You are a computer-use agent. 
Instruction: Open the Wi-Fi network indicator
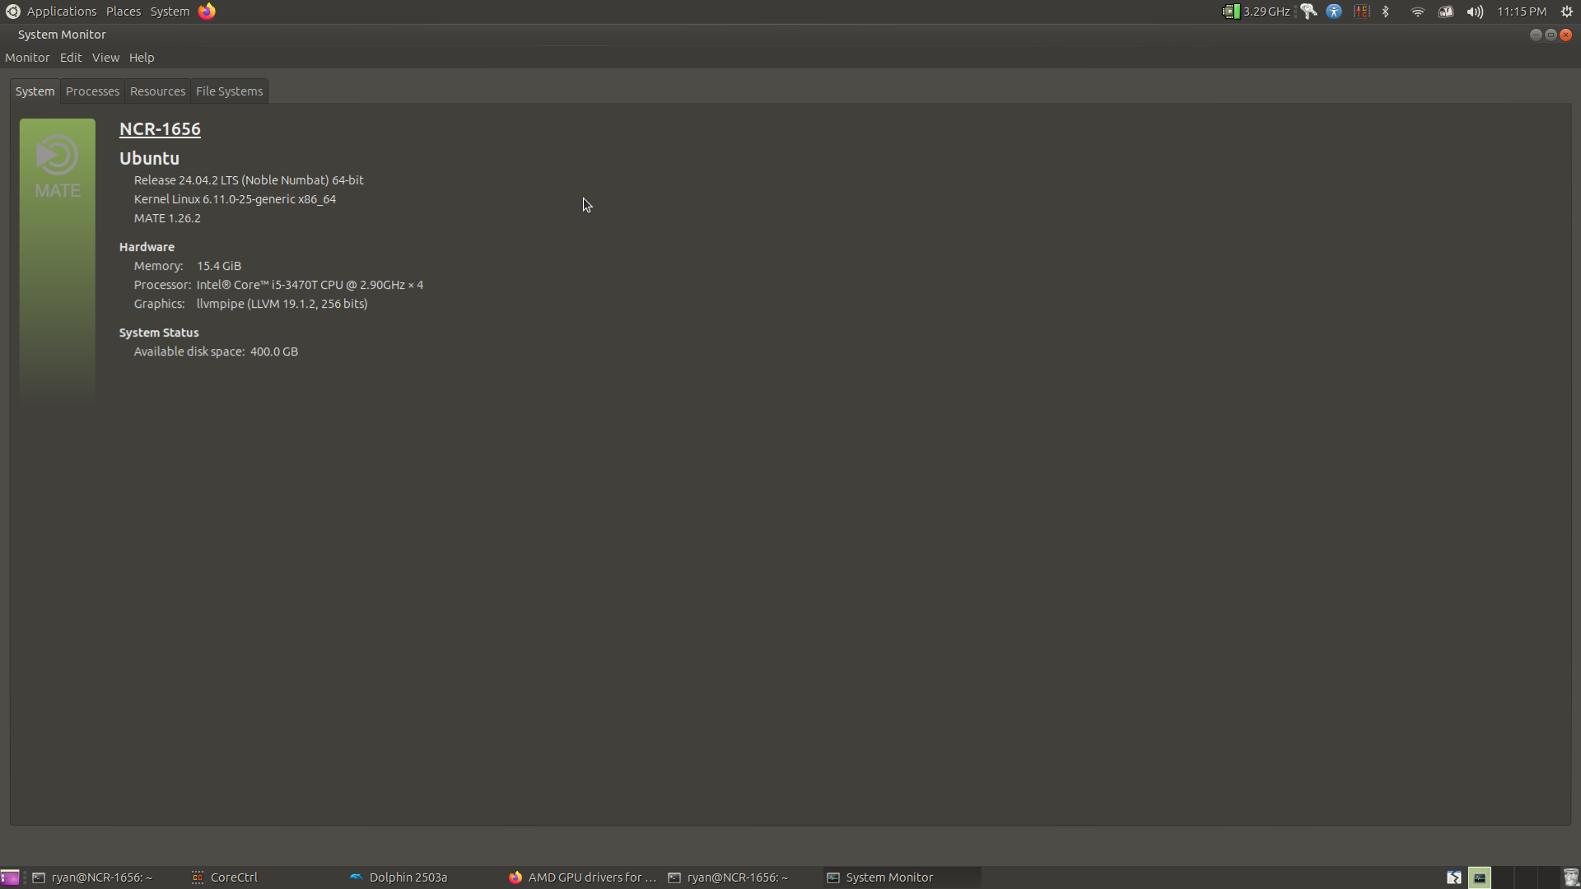point(1417,12)
